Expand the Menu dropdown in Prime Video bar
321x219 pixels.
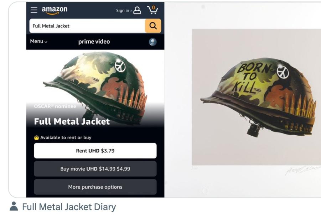39,41
